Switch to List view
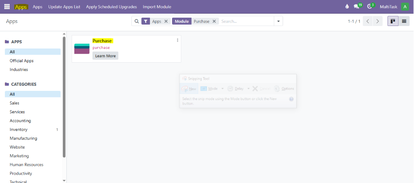 [404, 21]
